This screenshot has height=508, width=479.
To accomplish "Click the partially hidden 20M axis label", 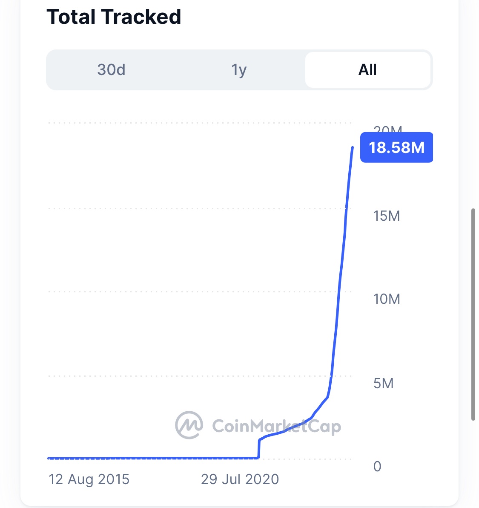I will 387,128.
